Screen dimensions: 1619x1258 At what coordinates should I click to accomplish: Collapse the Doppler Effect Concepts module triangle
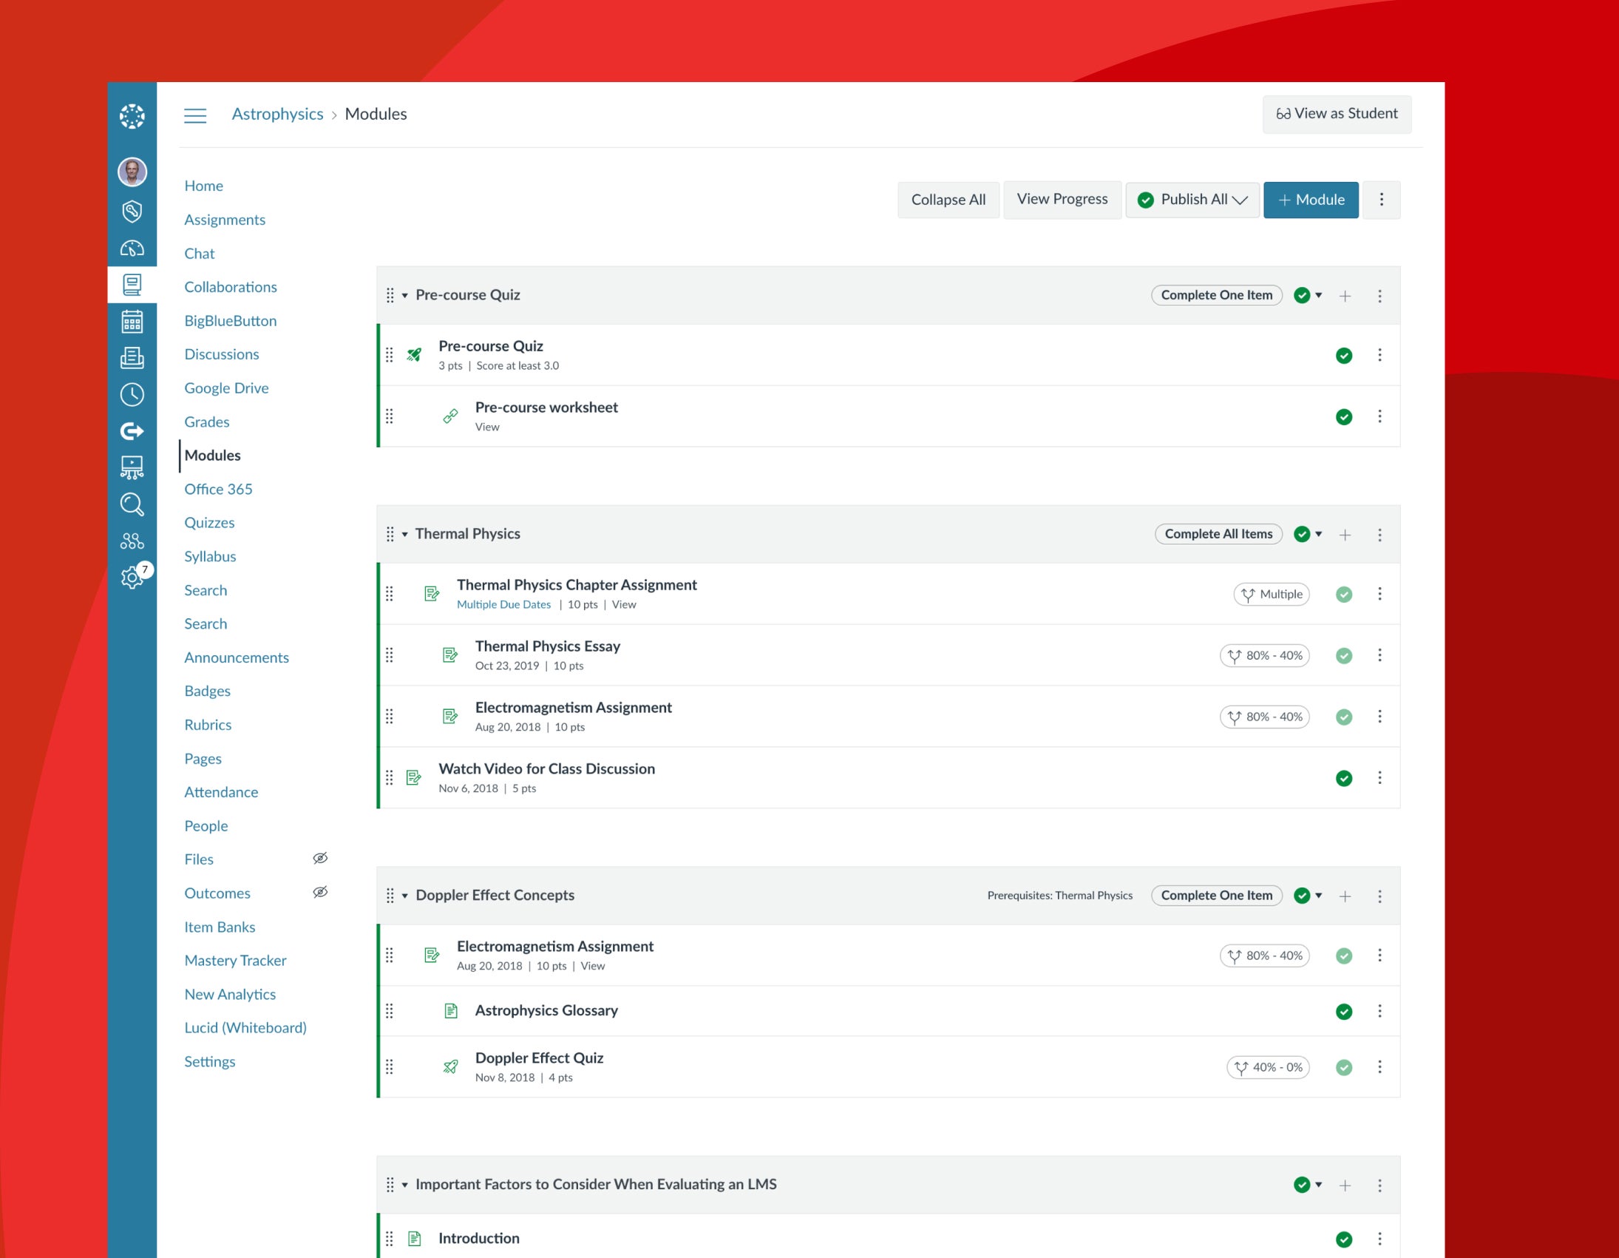[405, 896]
